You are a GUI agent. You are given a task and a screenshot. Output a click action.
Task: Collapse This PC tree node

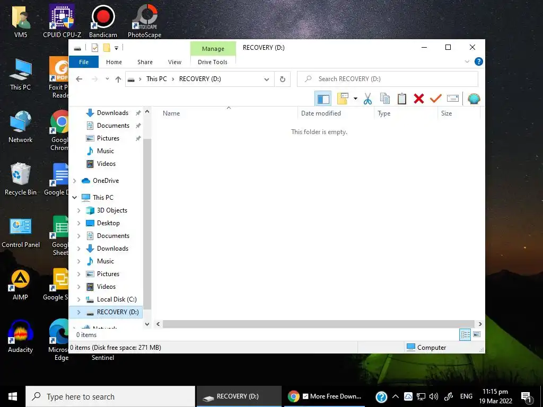point(74,198)
